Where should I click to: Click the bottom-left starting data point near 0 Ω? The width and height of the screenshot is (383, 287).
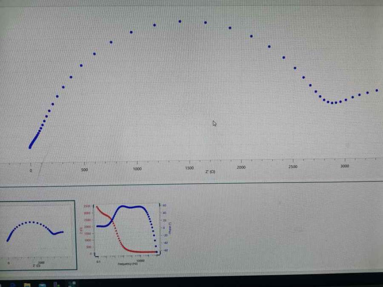tap(30, 148)
